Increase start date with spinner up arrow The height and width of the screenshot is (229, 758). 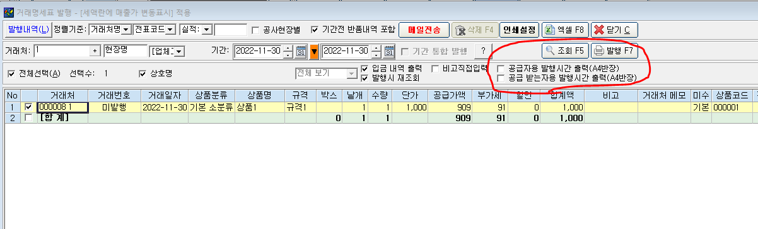(288, 47)
